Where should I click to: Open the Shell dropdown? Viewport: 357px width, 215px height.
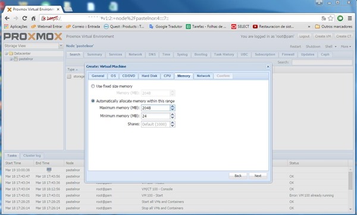331,46
